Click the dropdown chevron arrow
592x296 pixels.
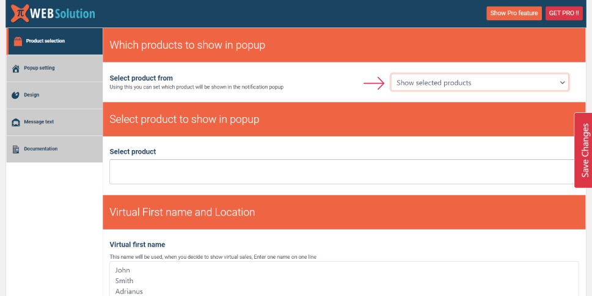[x=562, y=82]
